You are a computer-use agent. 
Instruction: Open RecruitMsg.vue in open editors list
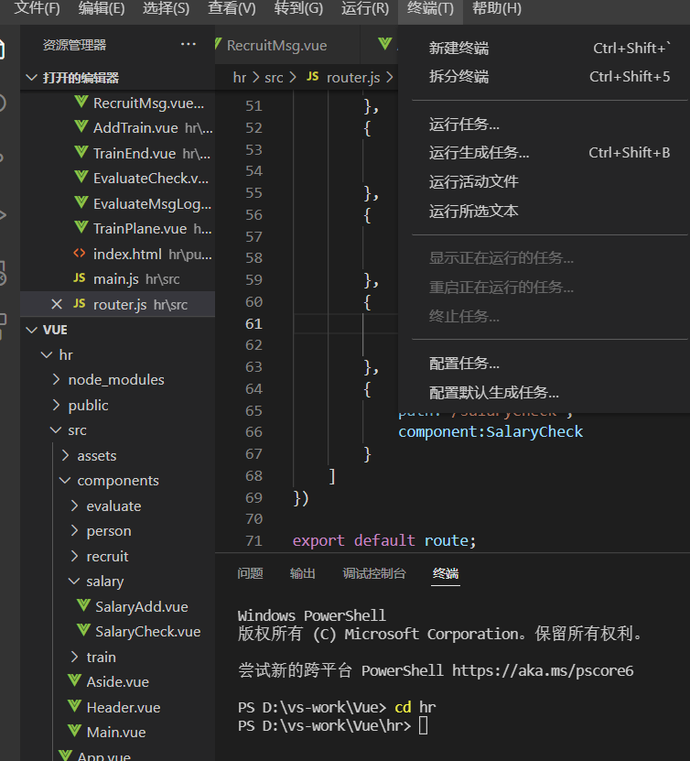(x=148, y=103)
